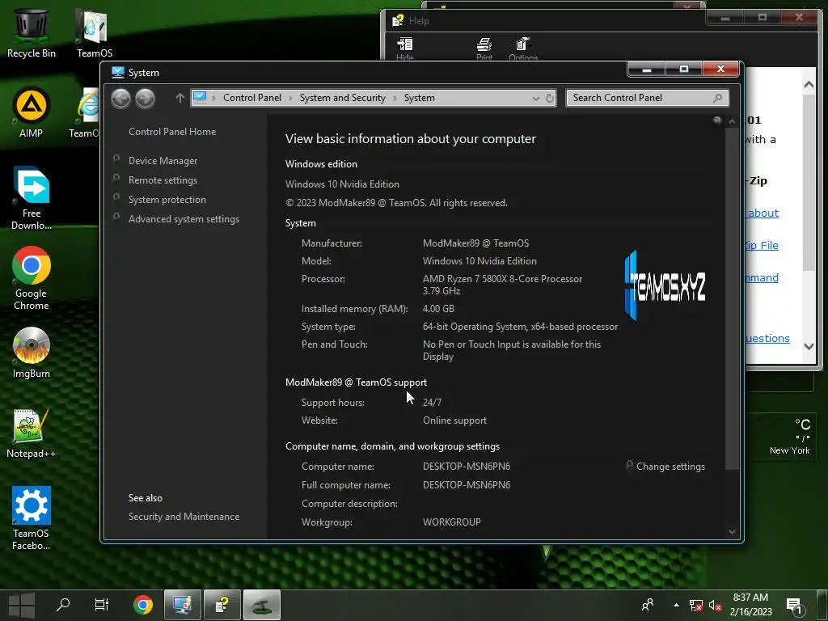Click the System window scrollbar down arrow

(732, 532)
